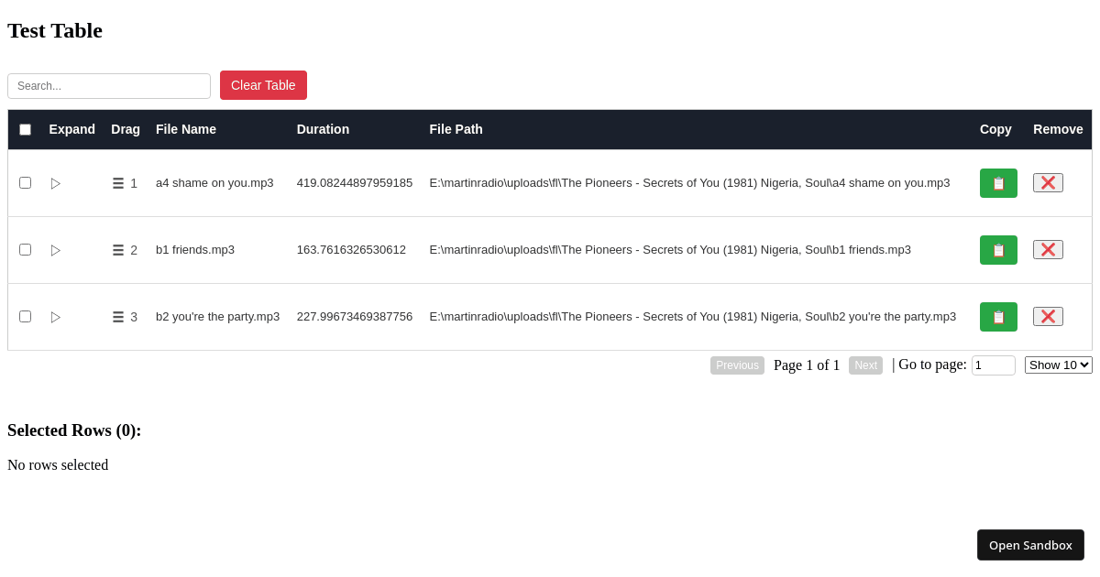Grab the drag handle of row 2

click(118, 250)
